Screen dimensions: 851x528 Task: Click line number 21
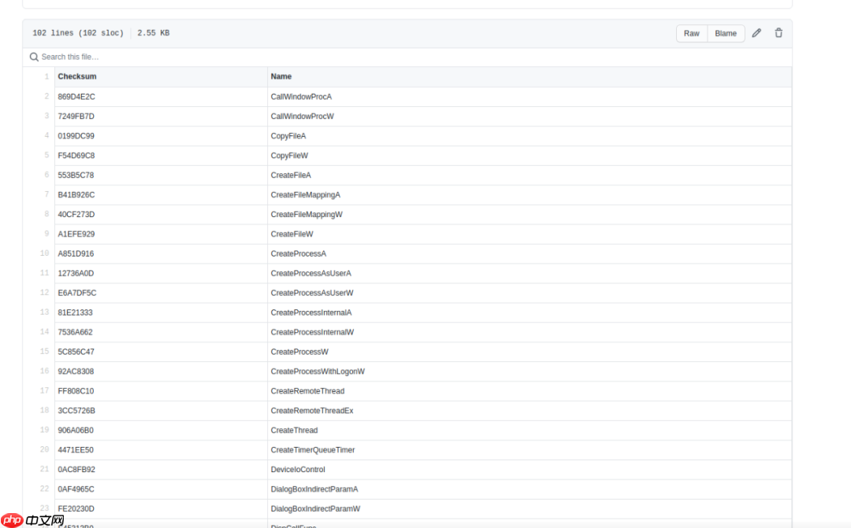coord(44,470)
